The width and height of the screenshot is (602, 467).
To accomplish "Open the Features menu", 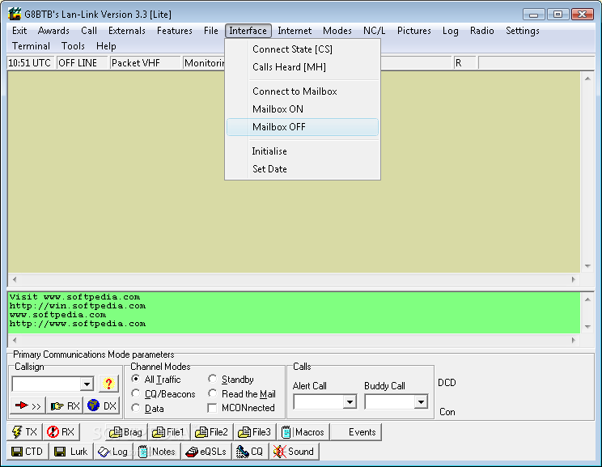I will coord(175,31).
